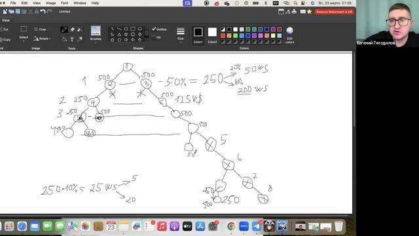Pick the orange palette swatch
Viewport: 419px width, 236px height.
point(229,35)
